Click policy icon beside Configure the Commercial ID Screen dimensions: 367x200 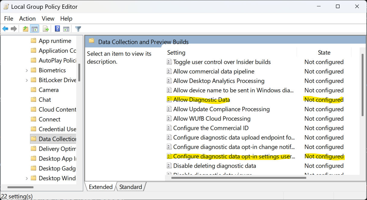coord(169,128)
